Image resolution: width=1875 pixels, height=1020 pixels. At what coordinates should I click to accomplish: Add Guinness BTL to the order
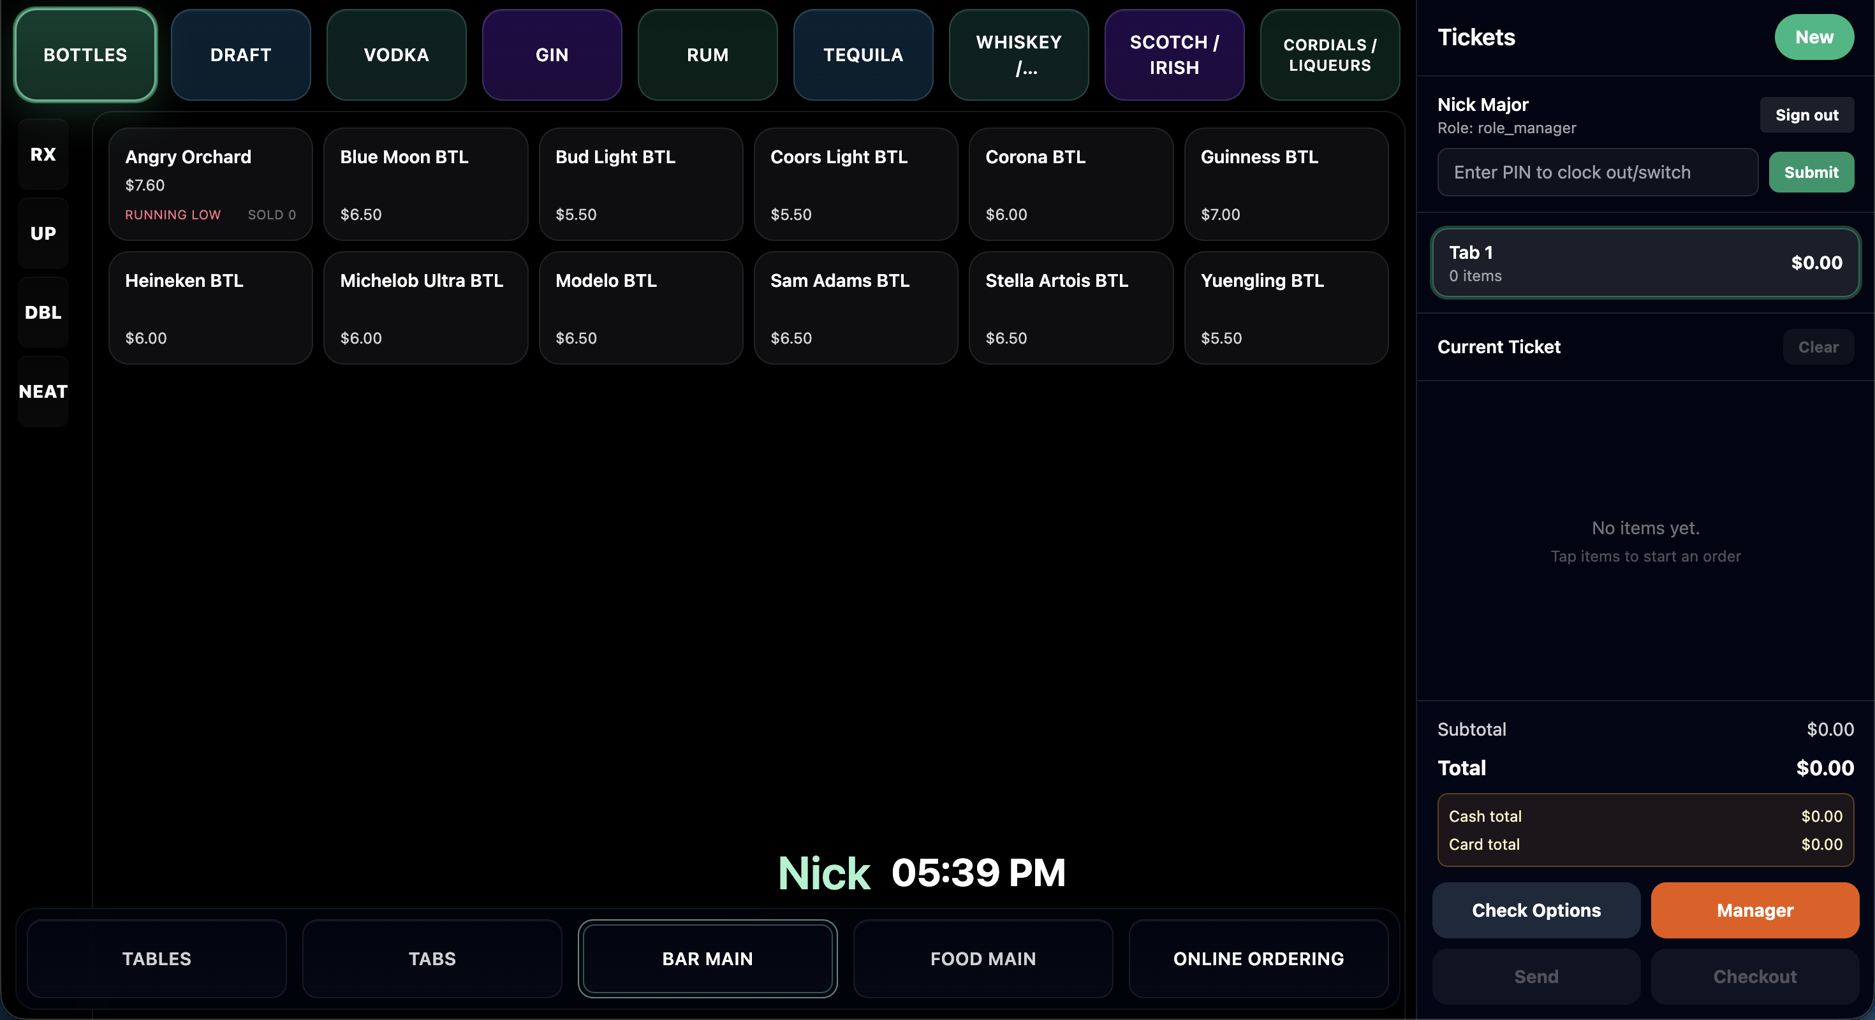[x=1286, y=184]
